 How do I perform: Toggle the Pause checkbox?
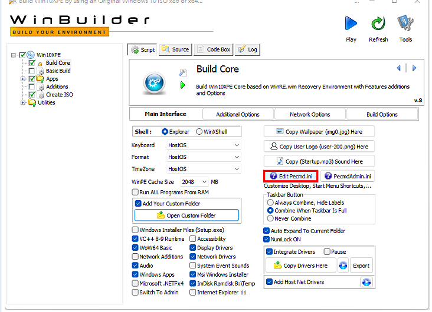click(x=327, y=251)
